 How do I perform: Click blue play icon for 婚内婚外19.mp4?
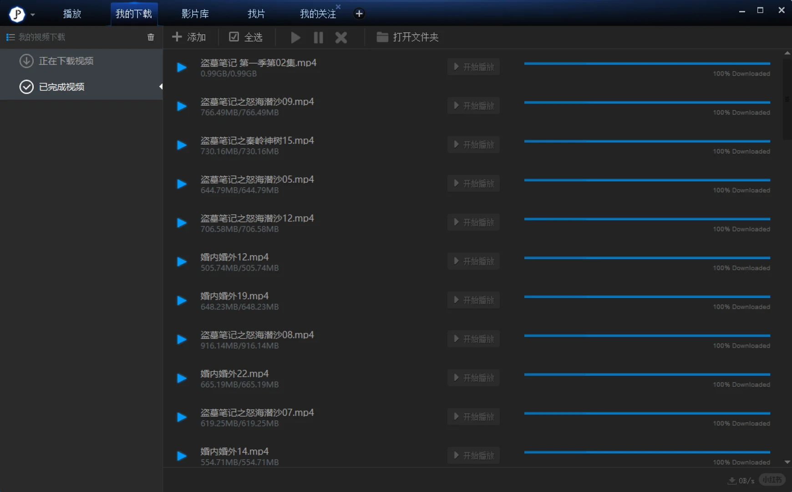click(x=182, y=301)
